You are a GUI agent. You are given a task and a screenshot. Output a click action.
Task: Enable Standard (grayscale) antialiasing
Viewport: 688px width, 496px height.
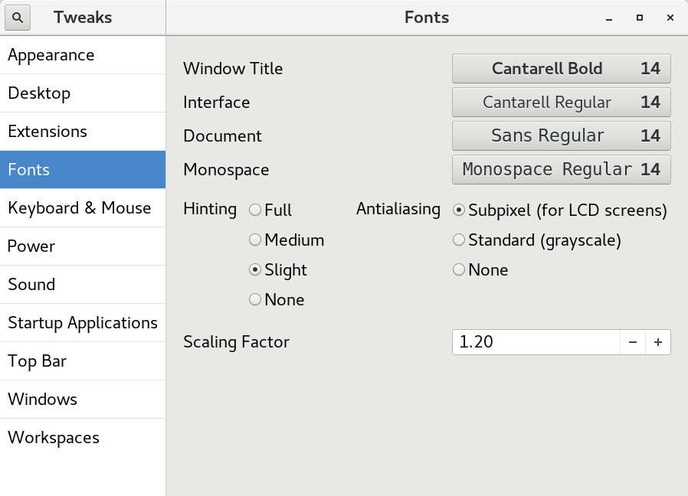[459, 240]
